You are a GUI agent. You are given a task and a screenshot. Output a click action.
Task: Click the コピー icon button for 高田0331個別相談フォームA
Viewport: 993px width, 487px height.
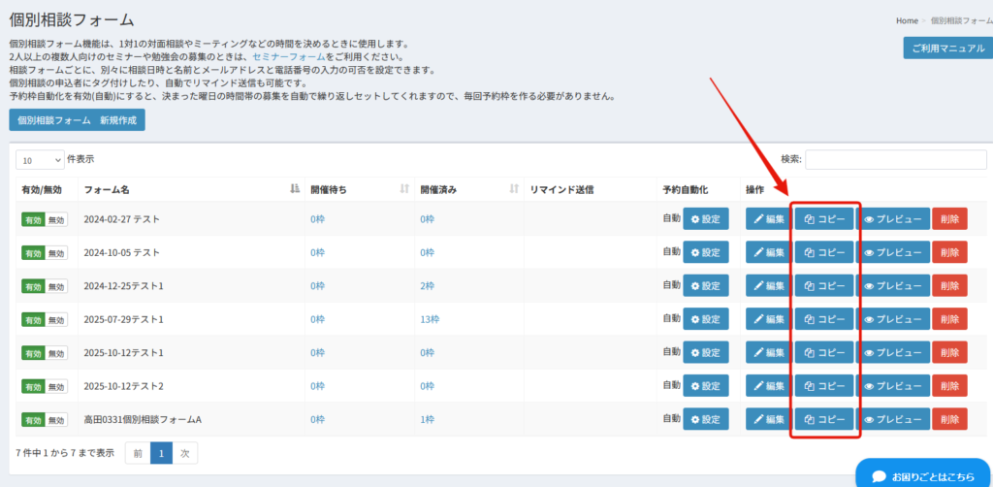pos(824,420)
